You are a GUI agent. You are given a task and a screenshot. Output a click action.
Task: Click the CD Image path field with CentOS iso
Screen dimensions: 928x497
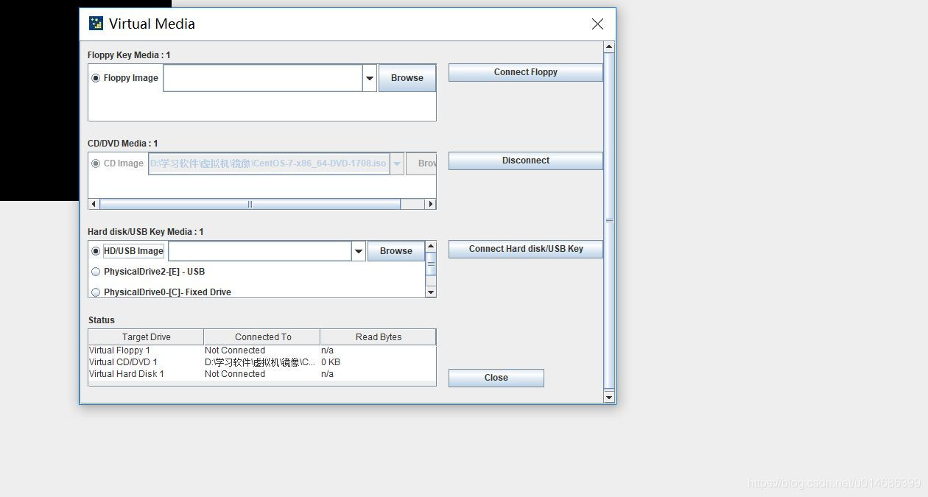tap(269, 163)
